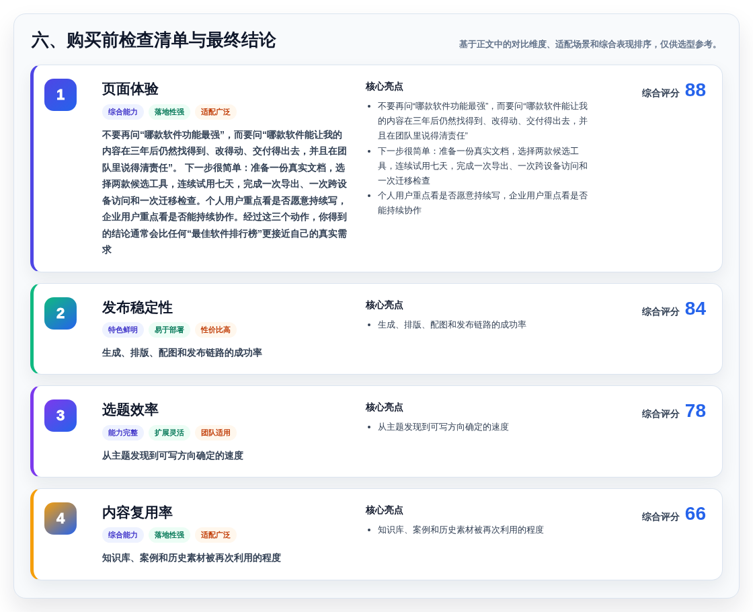Click the rank 4 number badge

61,519
